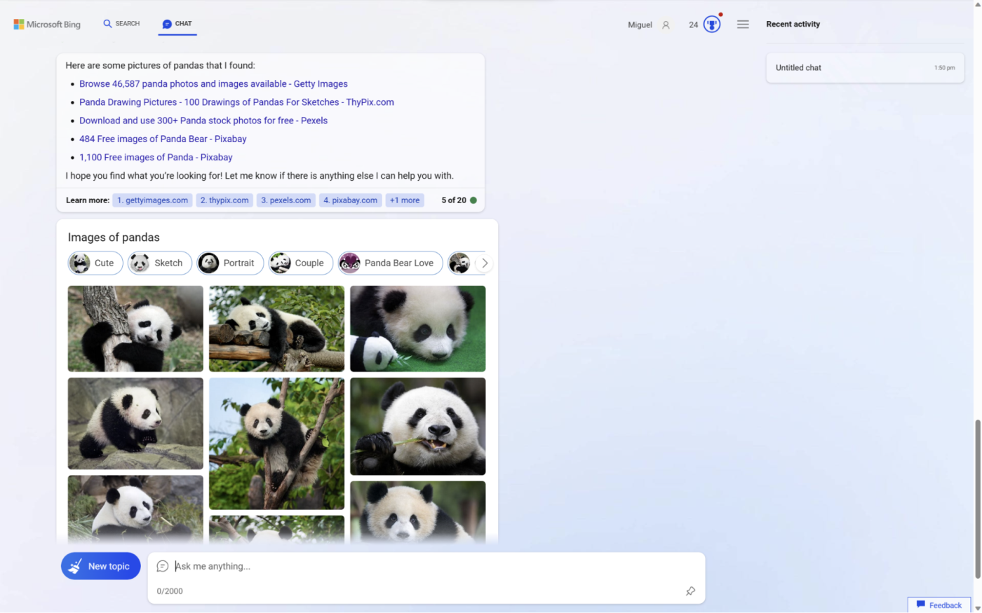Click in the Ask me anything field
Screen dimensions: 982x613
(421, 566)
